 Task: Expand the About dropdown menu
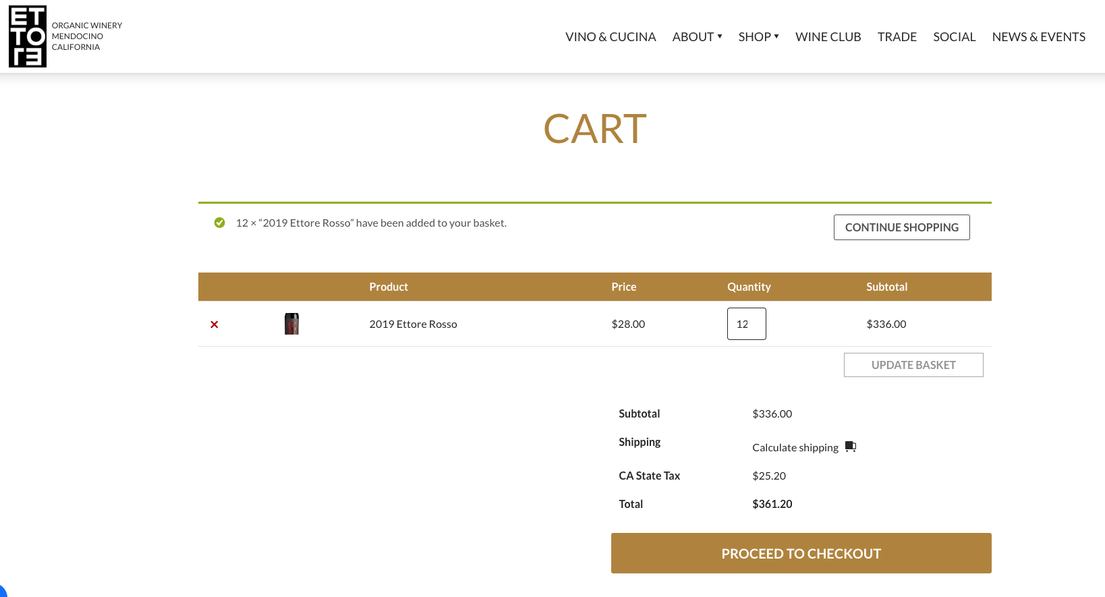(x=697, y=36)
